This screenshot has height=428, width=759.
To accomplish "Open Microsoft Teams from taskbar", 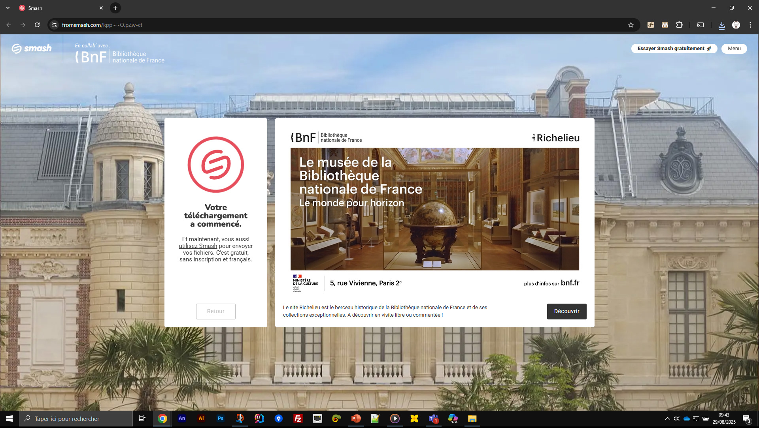I will pos(434,419).
